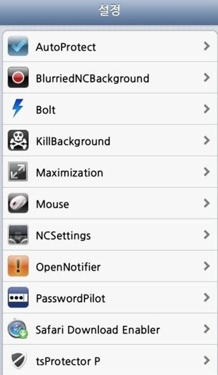The image size is (218, 375).
Task: Tap the KillBackground skull icon
Action: pyautogui.click(x=18, y=140)
